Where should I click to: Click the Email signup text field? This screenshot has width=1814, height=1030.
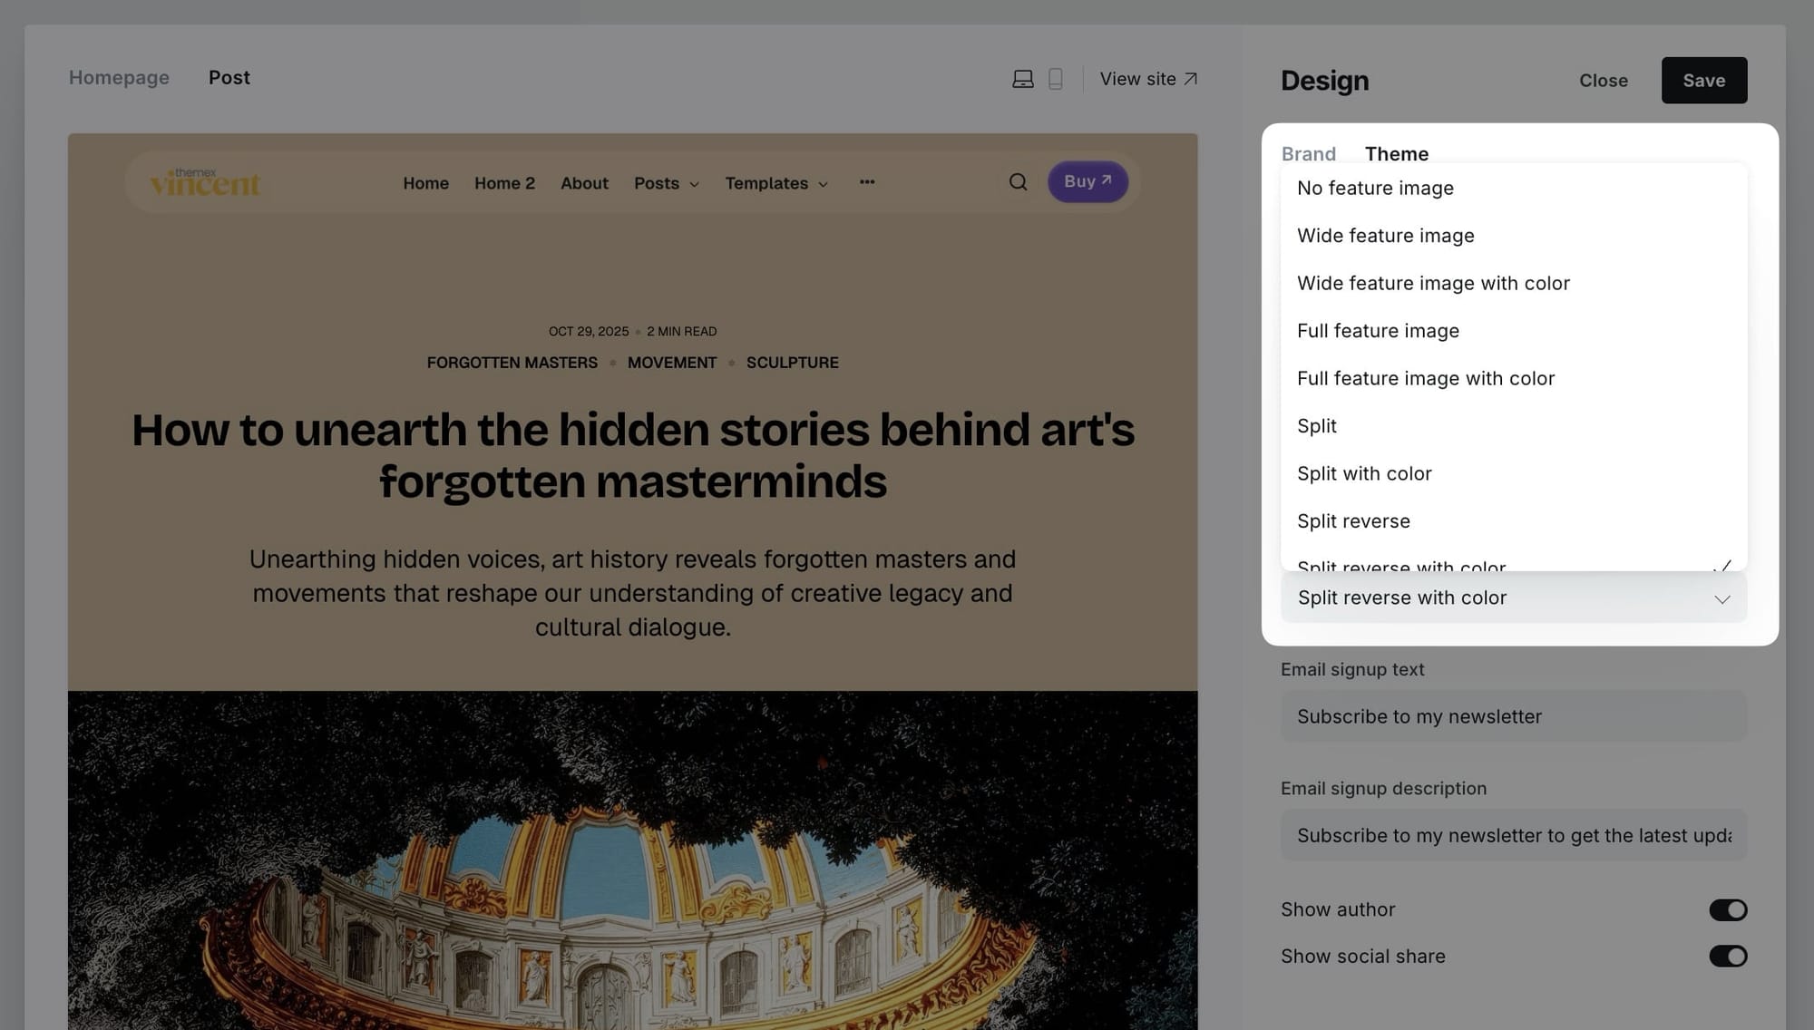[x=1513, y=716]
